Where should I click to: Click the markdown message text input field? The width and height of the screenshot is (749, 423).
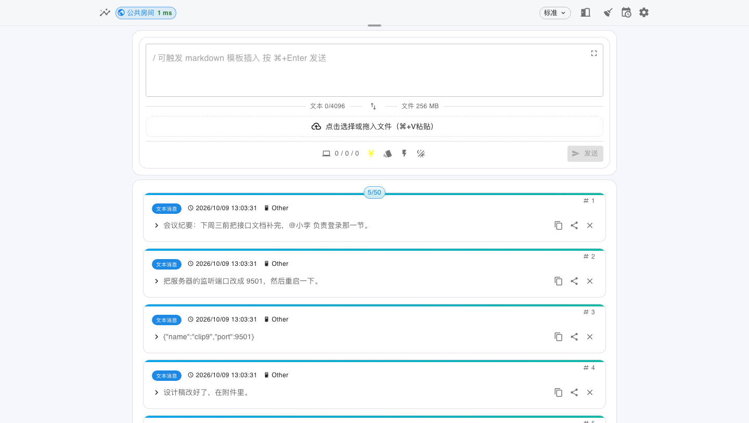click(x=374, y=70)
